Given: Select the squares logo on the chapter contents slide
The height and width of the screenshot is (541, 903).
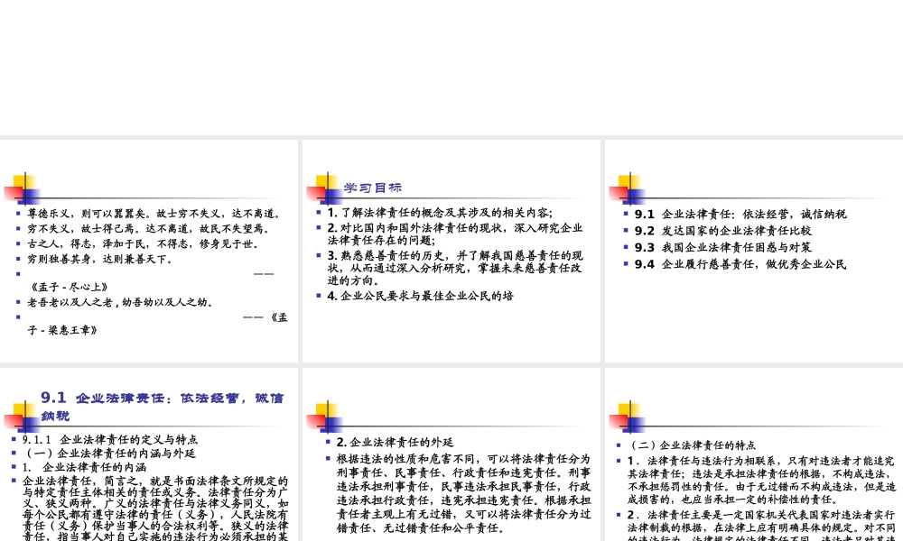Looking at the screenshot, I should (x=628, y=188).
